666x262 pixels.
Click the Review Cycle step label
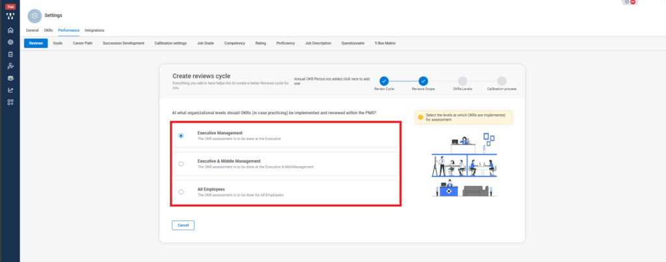(384, 89)
